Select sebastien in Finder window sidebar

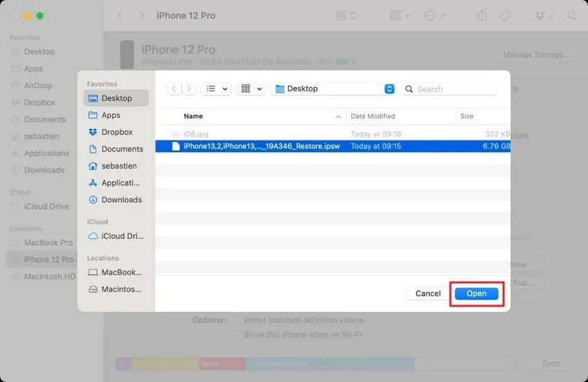pyautogui.click(x=42, y=136)
